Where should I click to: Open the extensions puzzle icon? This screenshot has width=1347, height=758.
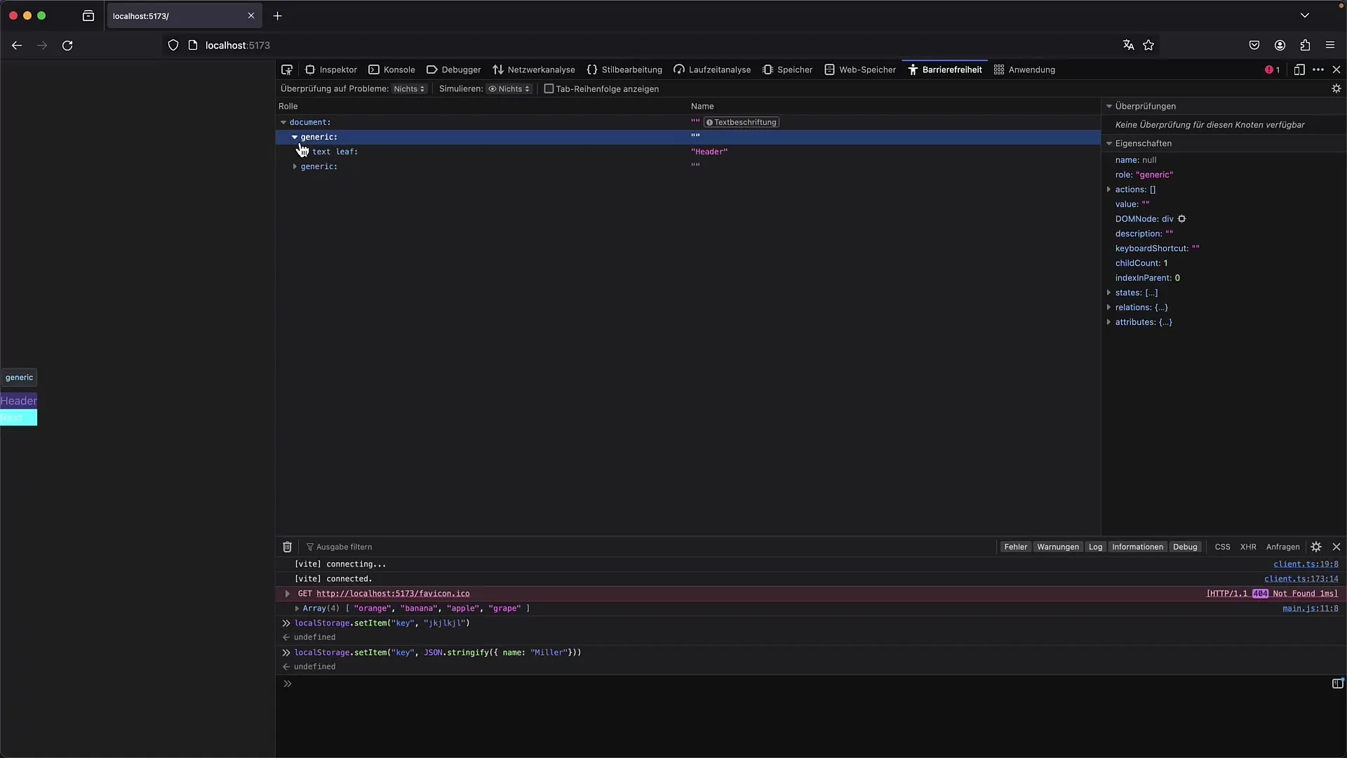coord(1305,46)
